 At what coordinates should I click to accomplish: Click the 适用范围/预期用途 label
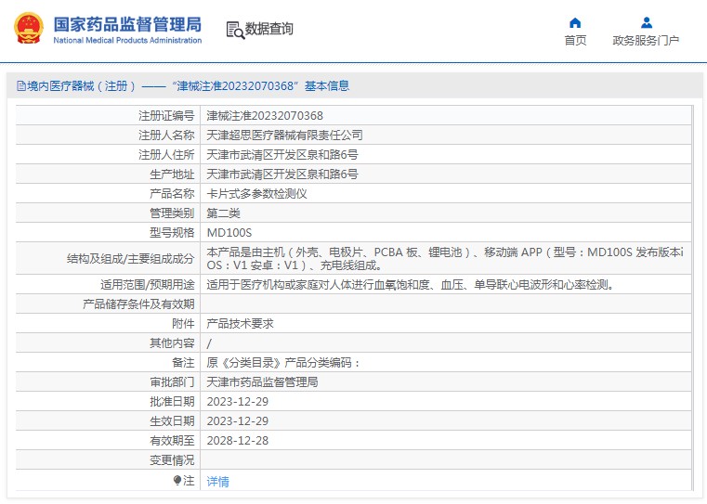click(148, 285)
